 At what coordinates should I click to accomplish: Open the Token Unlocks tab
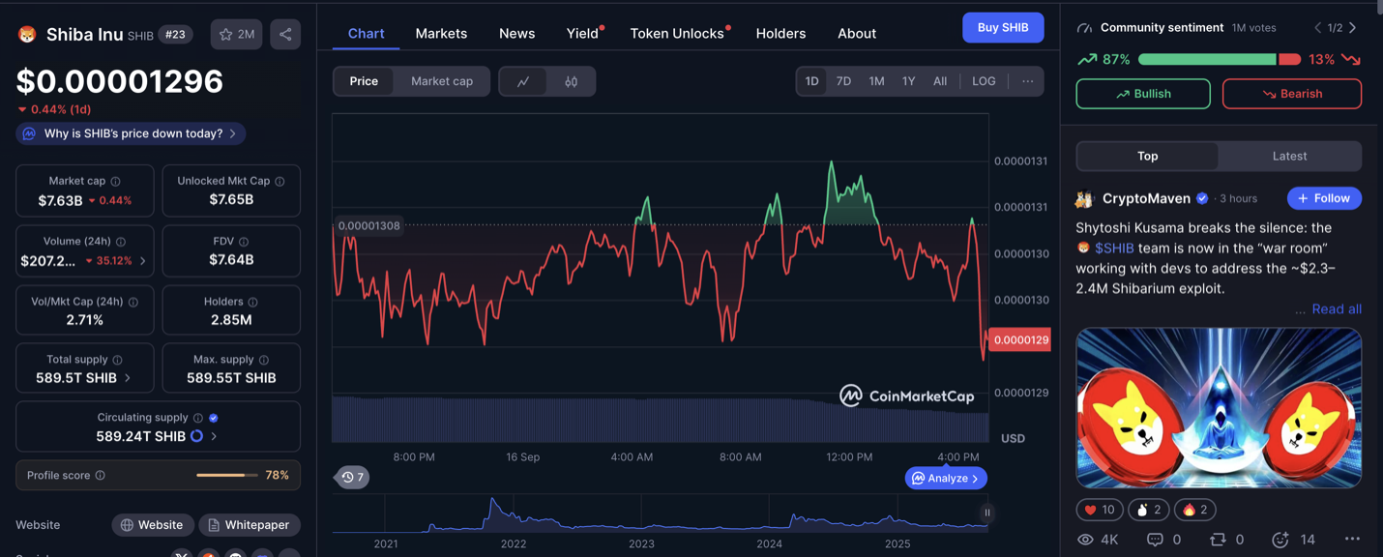(677, 34)
